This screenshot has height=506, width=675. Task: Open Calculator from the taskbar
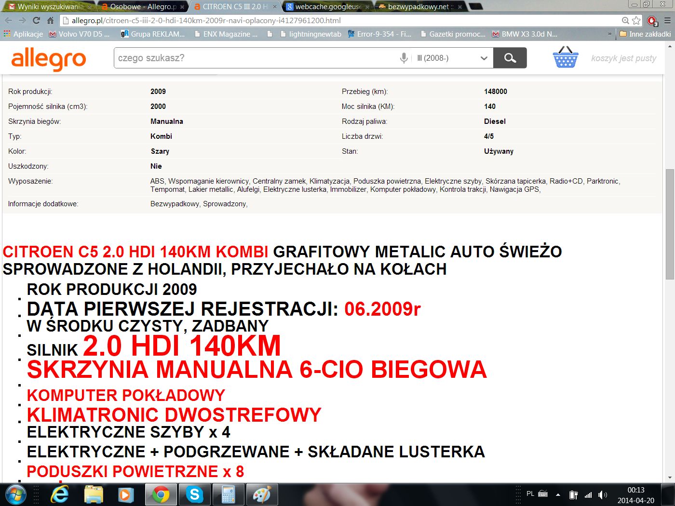pyautogui.click(x=229, y=495)
